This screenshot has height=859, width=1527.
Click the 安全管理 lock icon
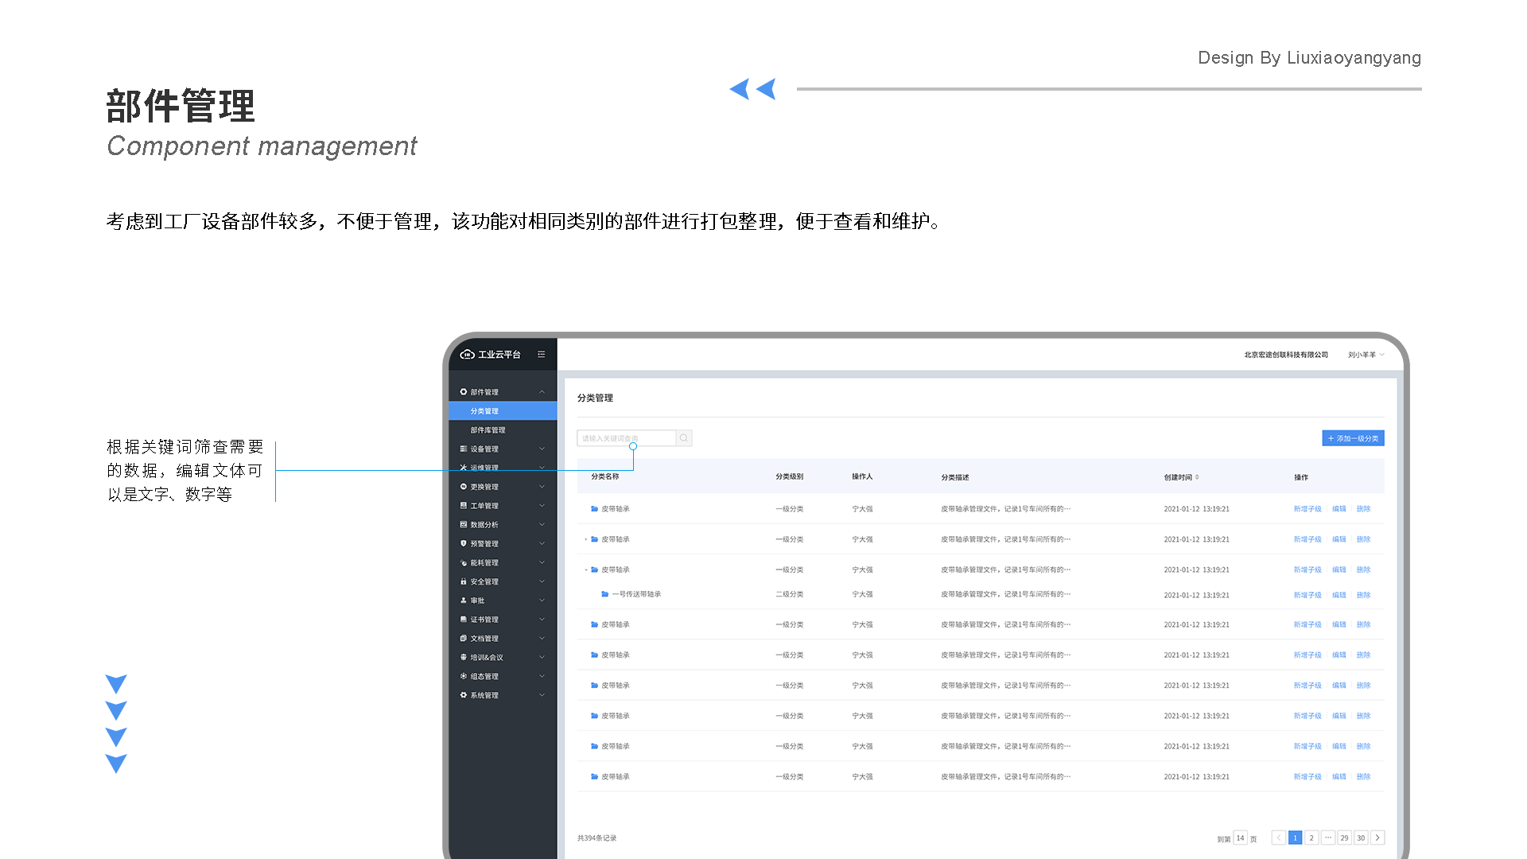(464, 581)
